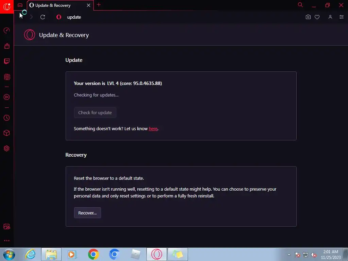This screenshot has width=348, height=261.
Task: Click the Recovery section heading
Action: (x=76, y=155)
